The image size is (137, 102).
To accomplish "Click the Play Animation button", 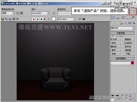I will (113, 96).
